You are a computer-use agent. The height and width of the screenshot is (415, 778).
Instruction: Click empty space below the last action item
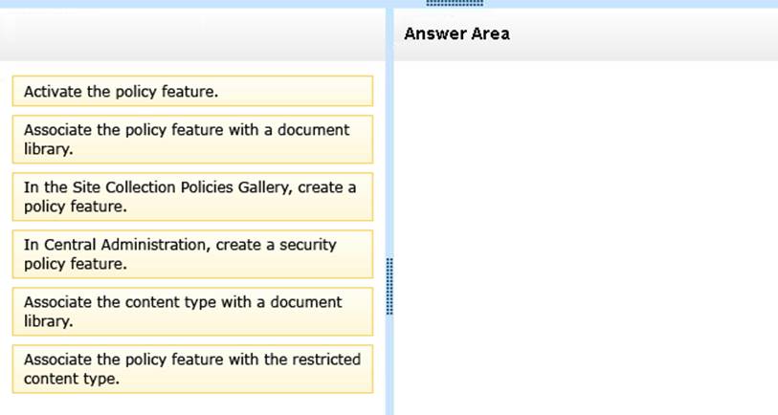[192, 404]
